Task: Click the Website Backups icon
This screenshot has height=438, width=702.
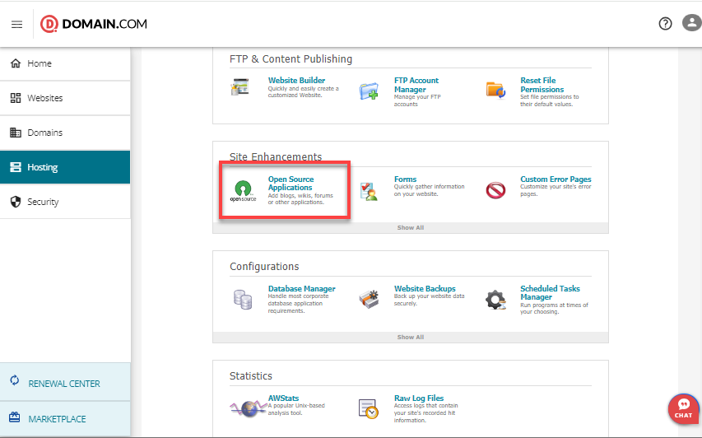Action: (370, 299)
